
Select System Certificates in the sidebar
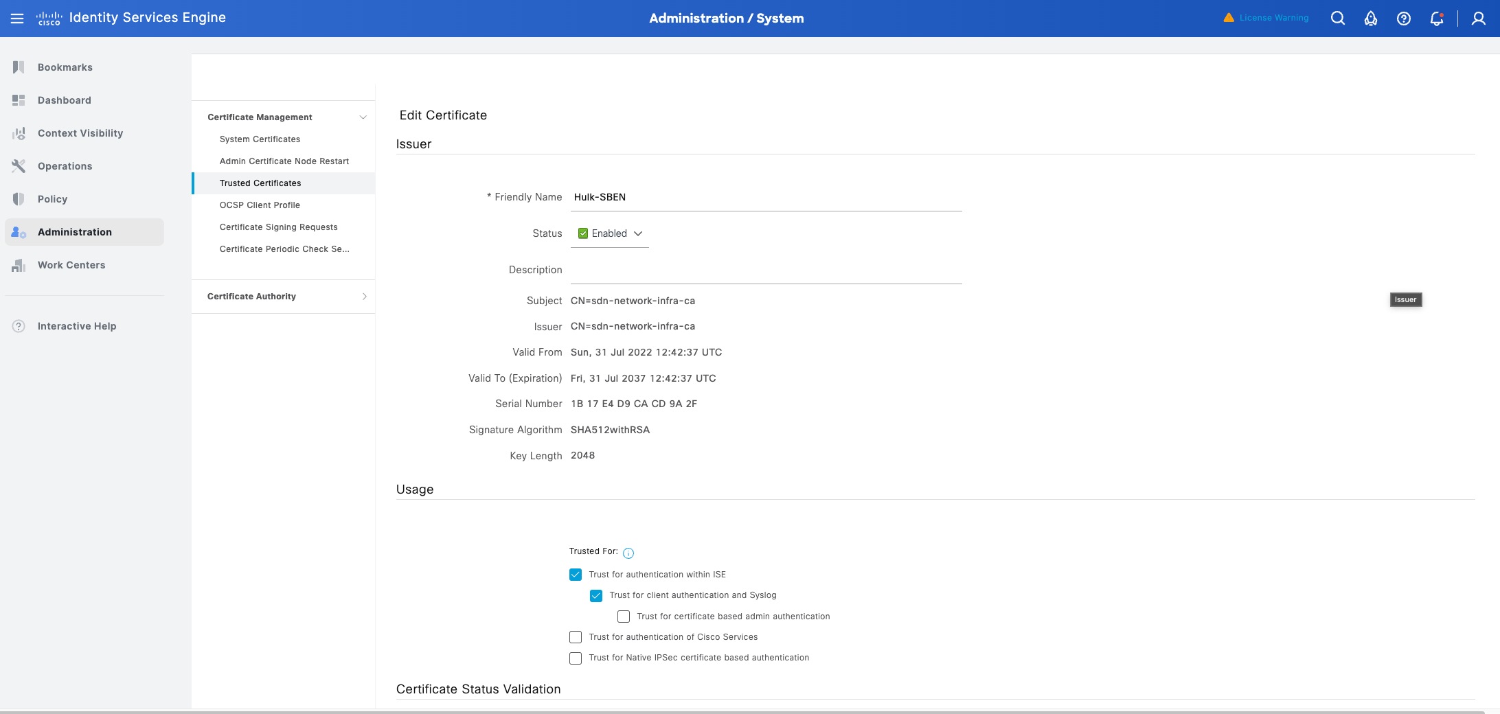260,139
